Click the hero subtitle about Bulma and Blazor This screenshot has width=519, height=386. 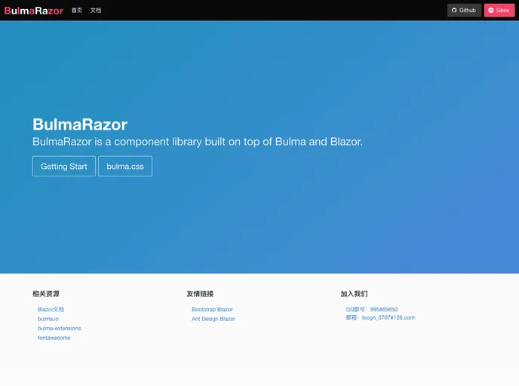(x=198, y=142)
